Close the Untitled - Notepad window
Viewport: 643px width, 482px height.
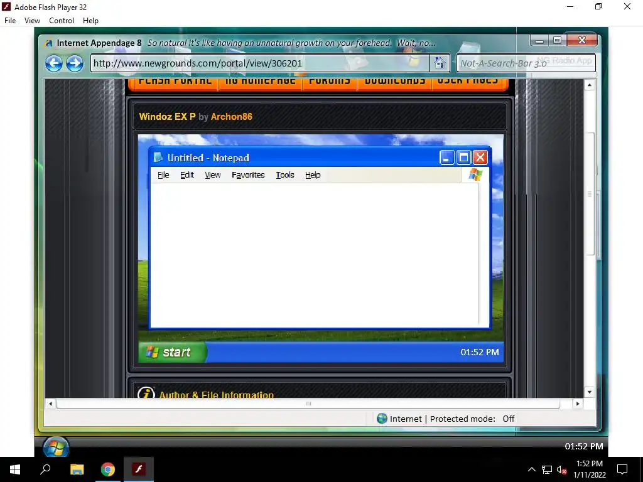click(x=480, y=158)
